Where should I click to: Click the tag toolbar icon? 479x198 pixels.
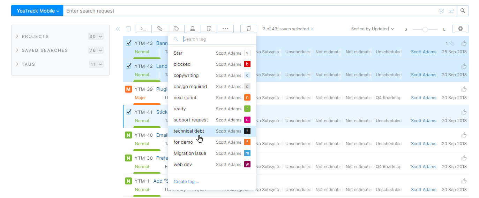[176, 29]
